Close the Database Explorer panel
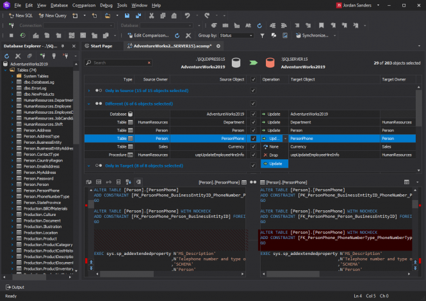426x301 pixels. coord(74,46)
